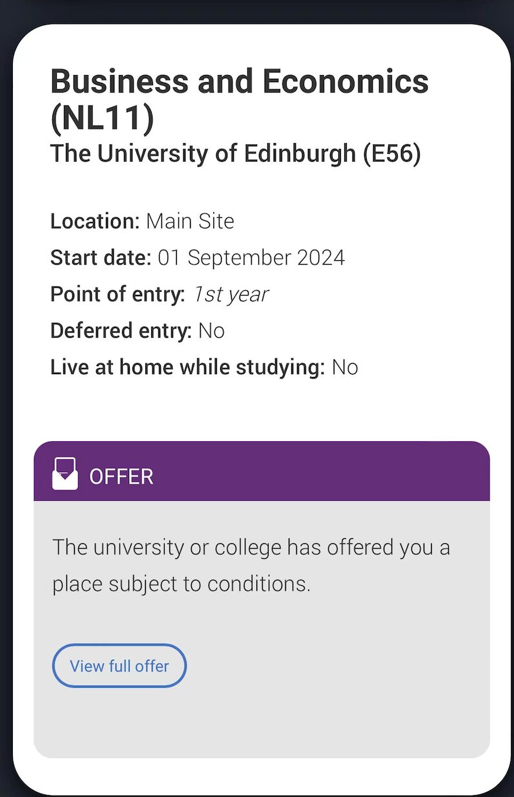The image size is (514, 797).
Task: Select the 01 September 2024 date
Action: tap(251, 258)
